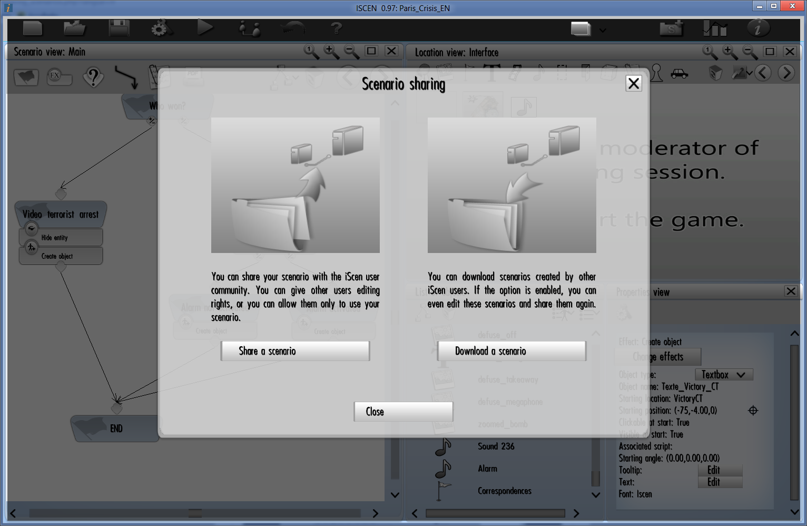Viewport: 807px width, 526px height.
Task: Open the Textbox object type dropdown
Action: point(724,375)
